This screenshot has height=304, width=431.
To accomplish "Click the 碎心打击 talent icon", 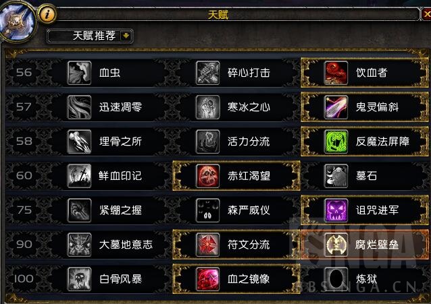I will pos(208,73).
